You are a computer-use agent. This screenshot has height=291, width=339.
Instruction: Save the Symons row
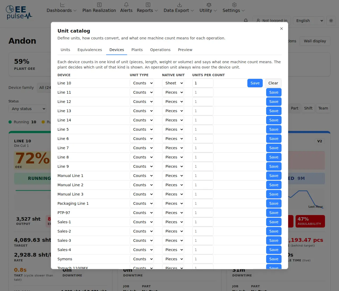click(274, 259)
